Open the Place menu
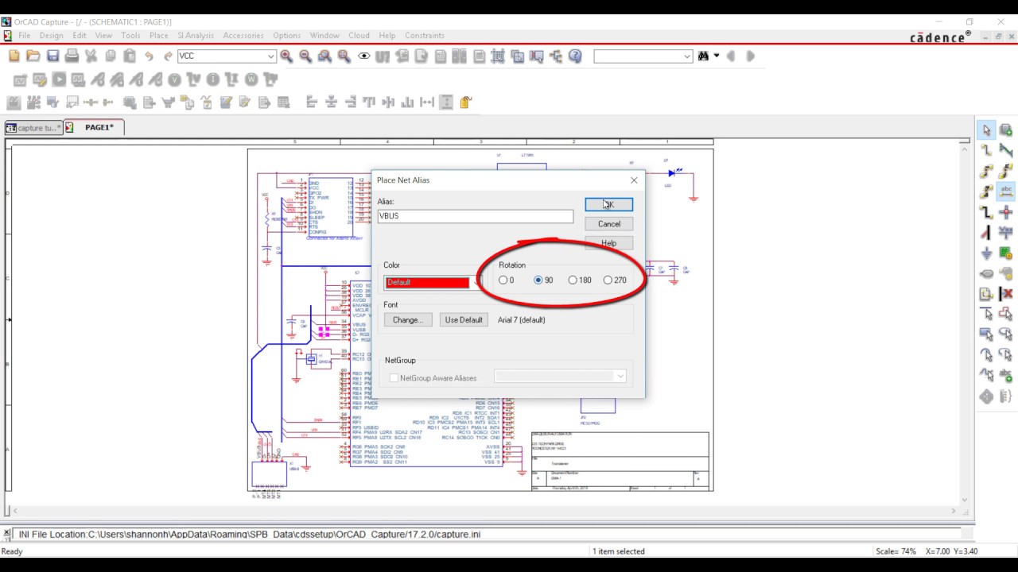 (x=158, y=35)
